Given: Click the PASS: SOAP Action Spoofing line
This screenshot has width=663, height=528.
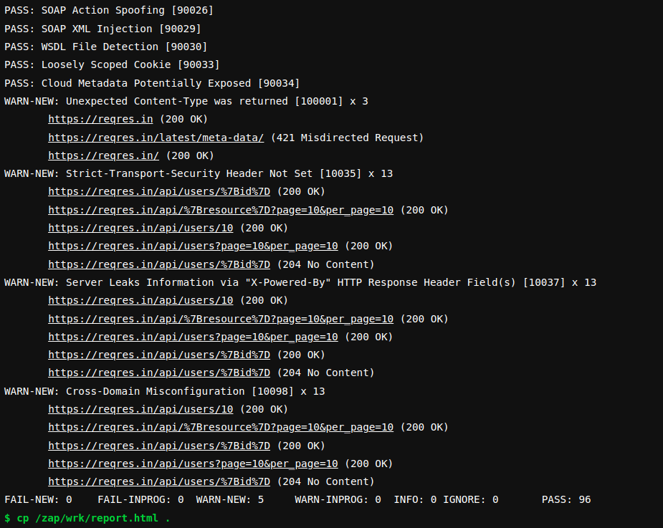Looking at the screenshot, I should click(x=109, y=10).
